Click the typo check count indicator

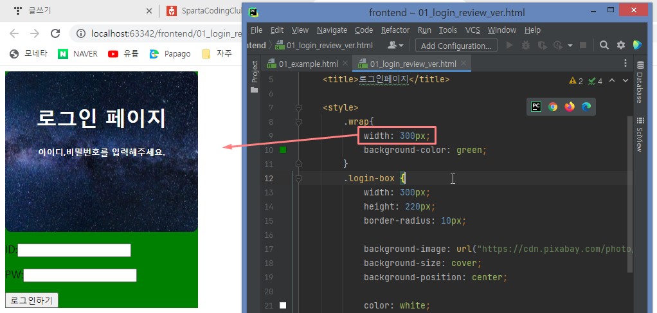(x=595, y=81)
